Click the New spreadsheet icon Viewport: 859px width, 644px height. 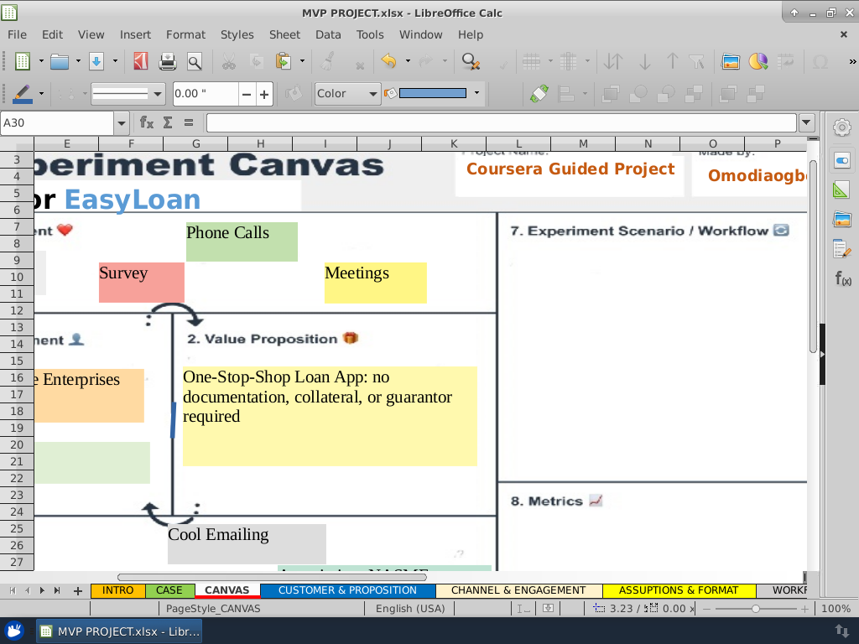22,61
